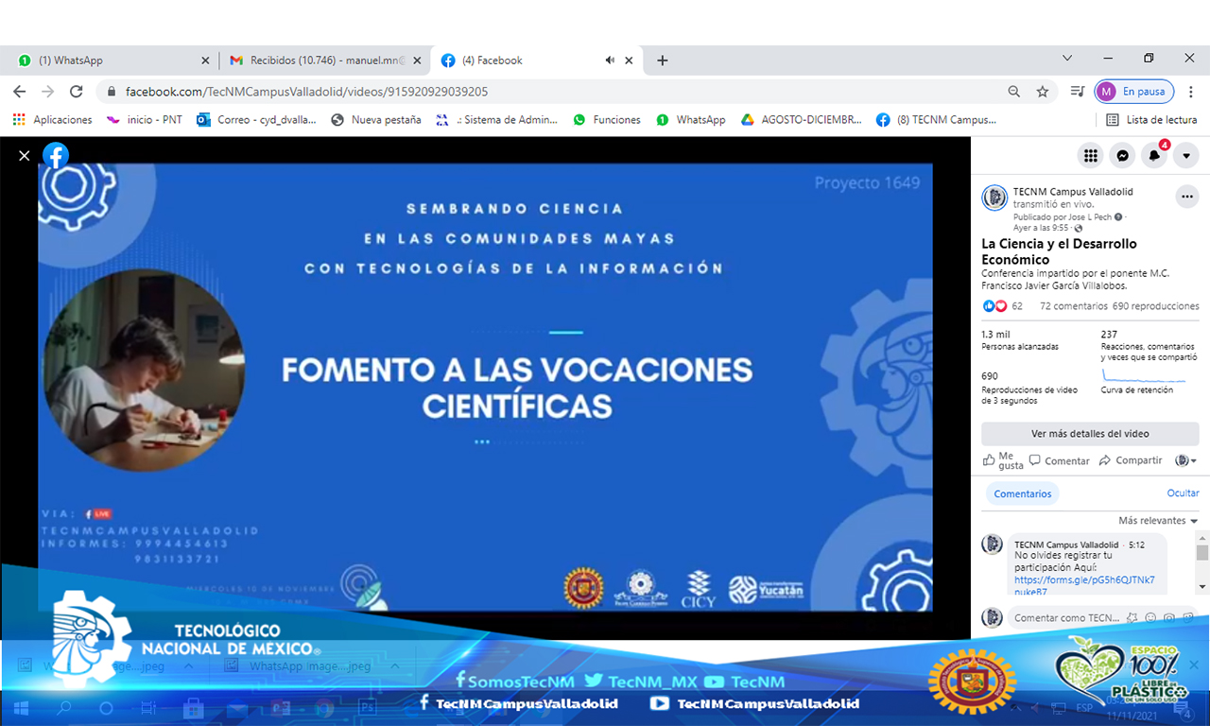Mute the Facebook tab's audio speaker icon

[x=610, y=60]
